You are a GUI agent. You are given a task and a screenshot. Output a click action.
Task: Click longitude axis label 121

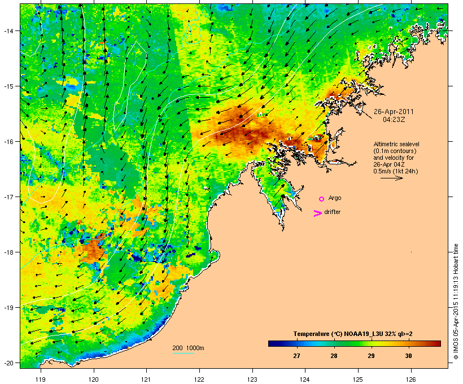146,379
